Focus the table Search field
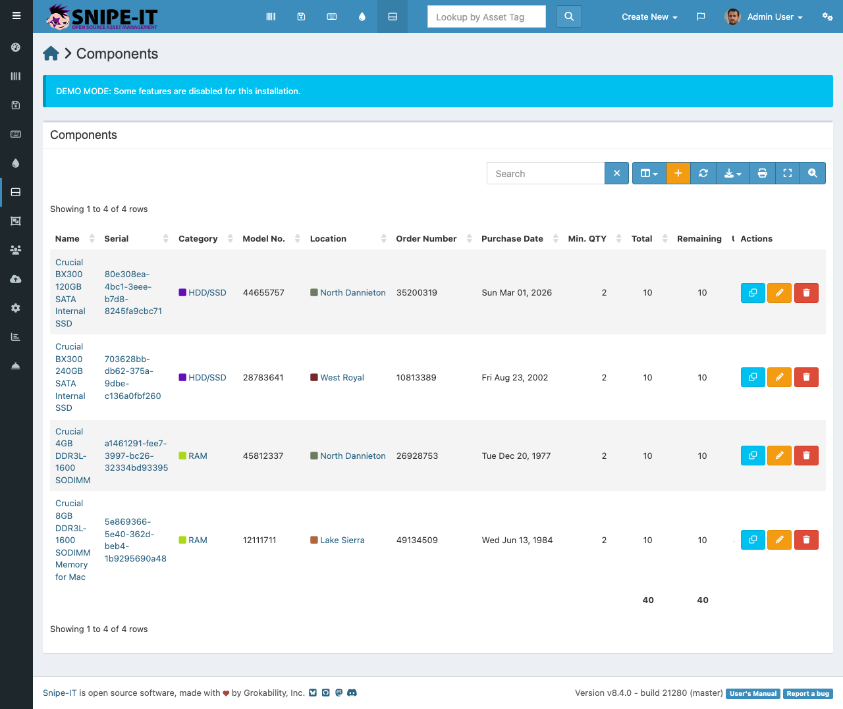This screenshot has height=709, width=843. (x=546, y=173)
